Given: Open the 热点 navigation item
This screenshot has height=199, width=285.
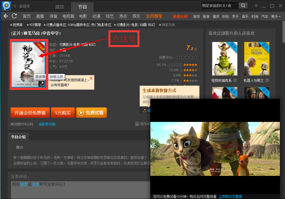Looking at the screenshot, I should (x=123, y=16).
